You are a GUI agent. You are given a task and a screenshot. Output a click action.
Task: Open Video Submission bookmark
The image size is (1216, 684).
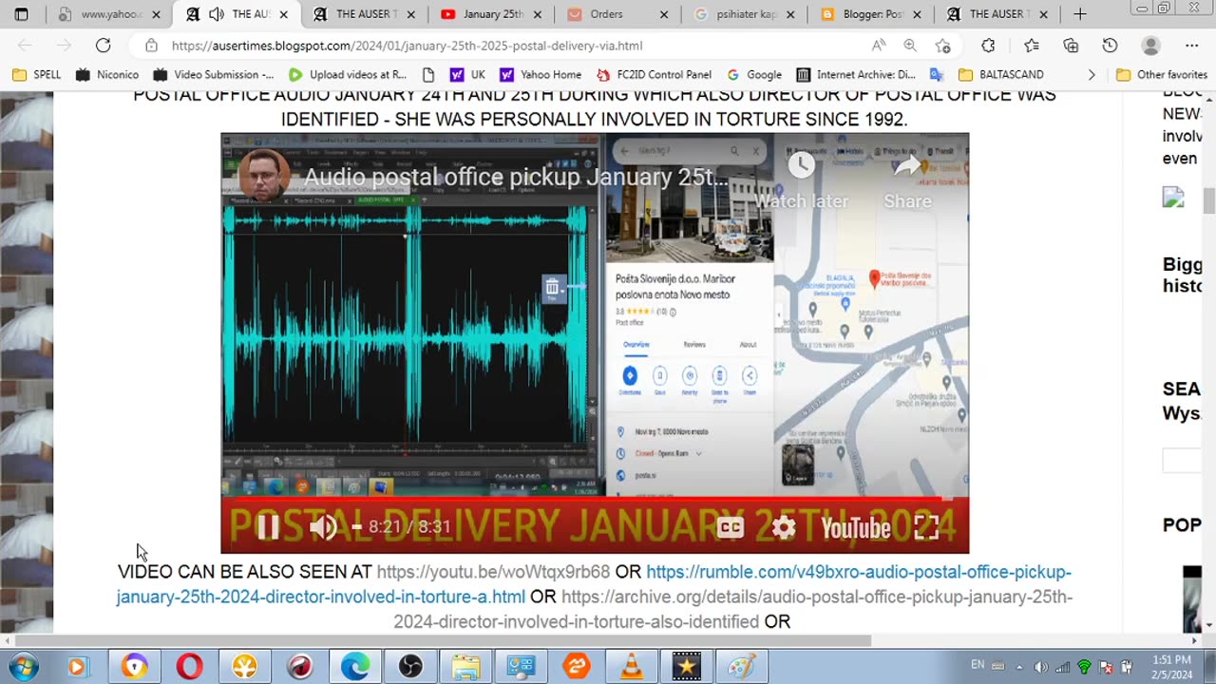tap(214, 74)
